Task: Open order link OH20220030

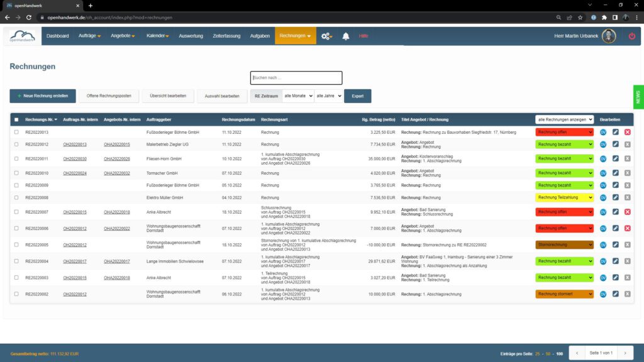Action: (x=75, y=159)
